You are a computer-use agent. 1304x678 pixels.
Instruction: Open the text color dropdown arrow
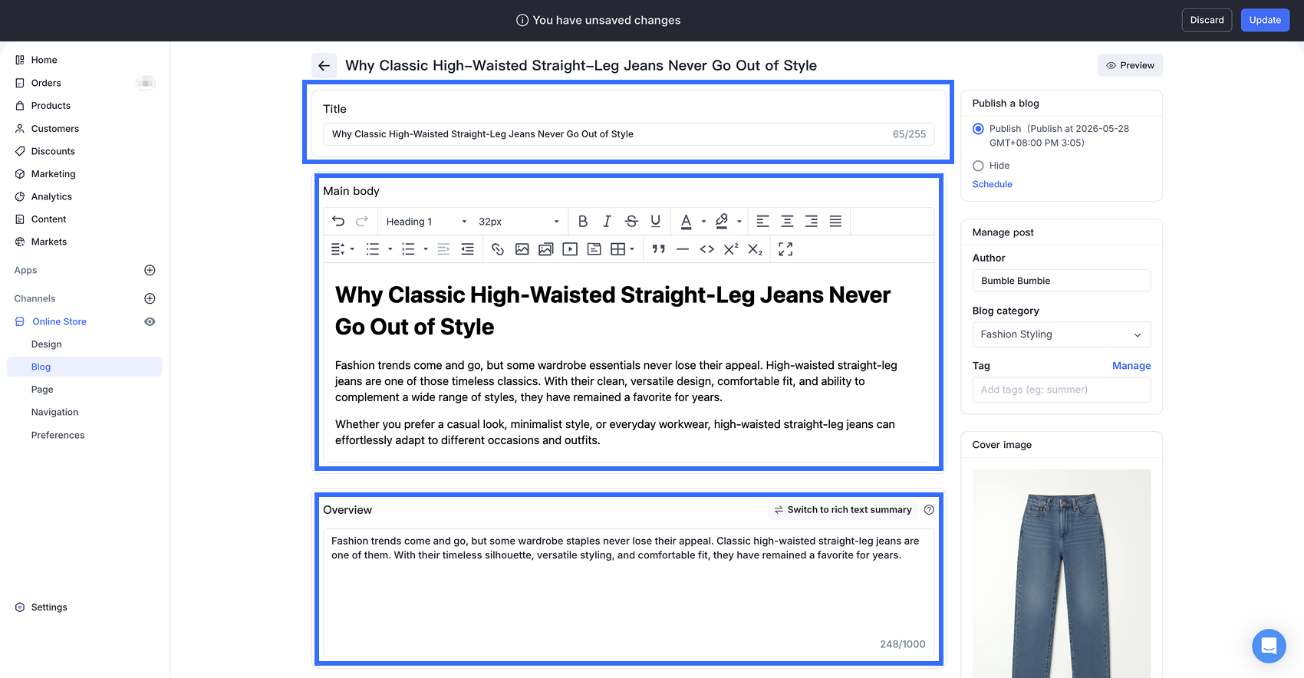(x=703, y=222)
